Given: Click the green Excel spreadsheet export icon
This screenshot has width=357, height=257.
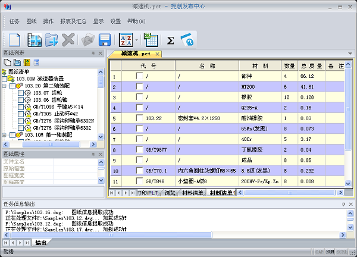Looking at the screenshot, I should tap(151, 40).
